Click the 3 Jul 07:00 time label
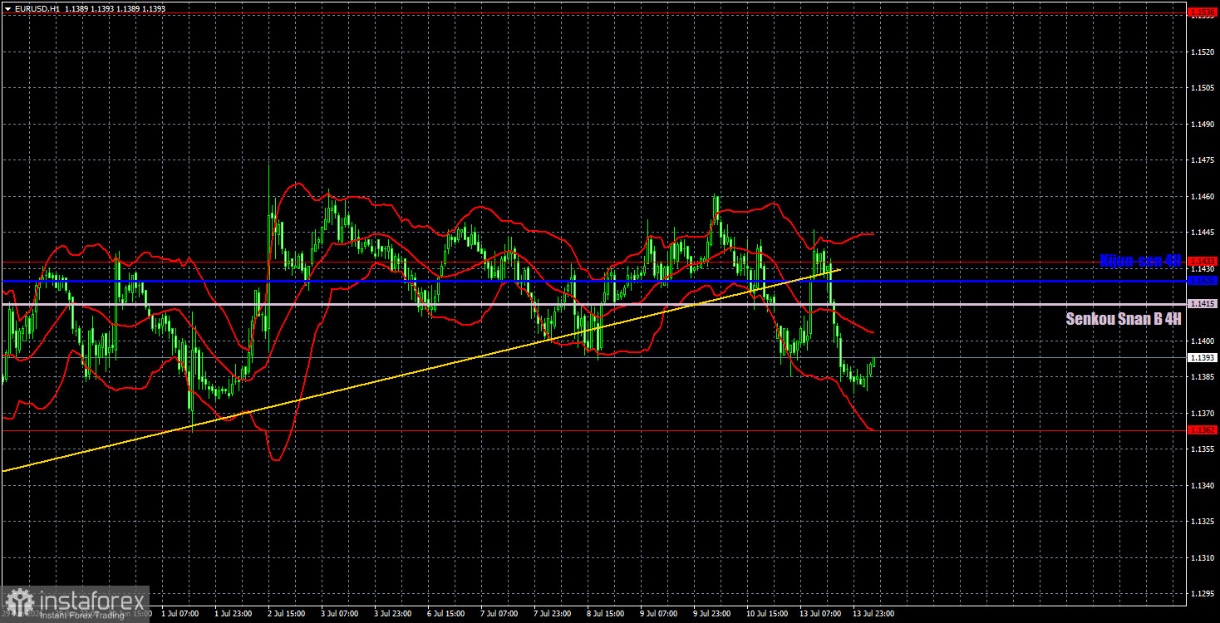 tap(340, 614)
